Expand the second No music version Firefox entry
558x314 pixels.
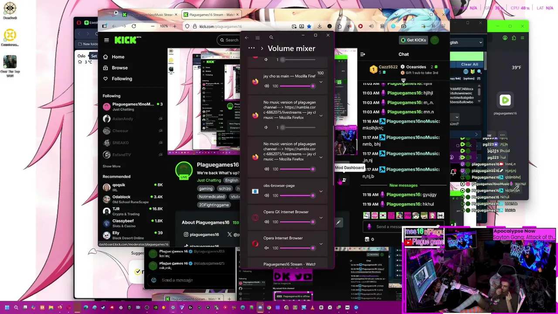[321, 157]
